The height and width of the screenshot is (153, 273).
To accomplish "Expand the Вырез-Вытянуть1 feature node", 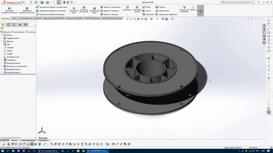I will pyautogui.click(x=1, y=63).
